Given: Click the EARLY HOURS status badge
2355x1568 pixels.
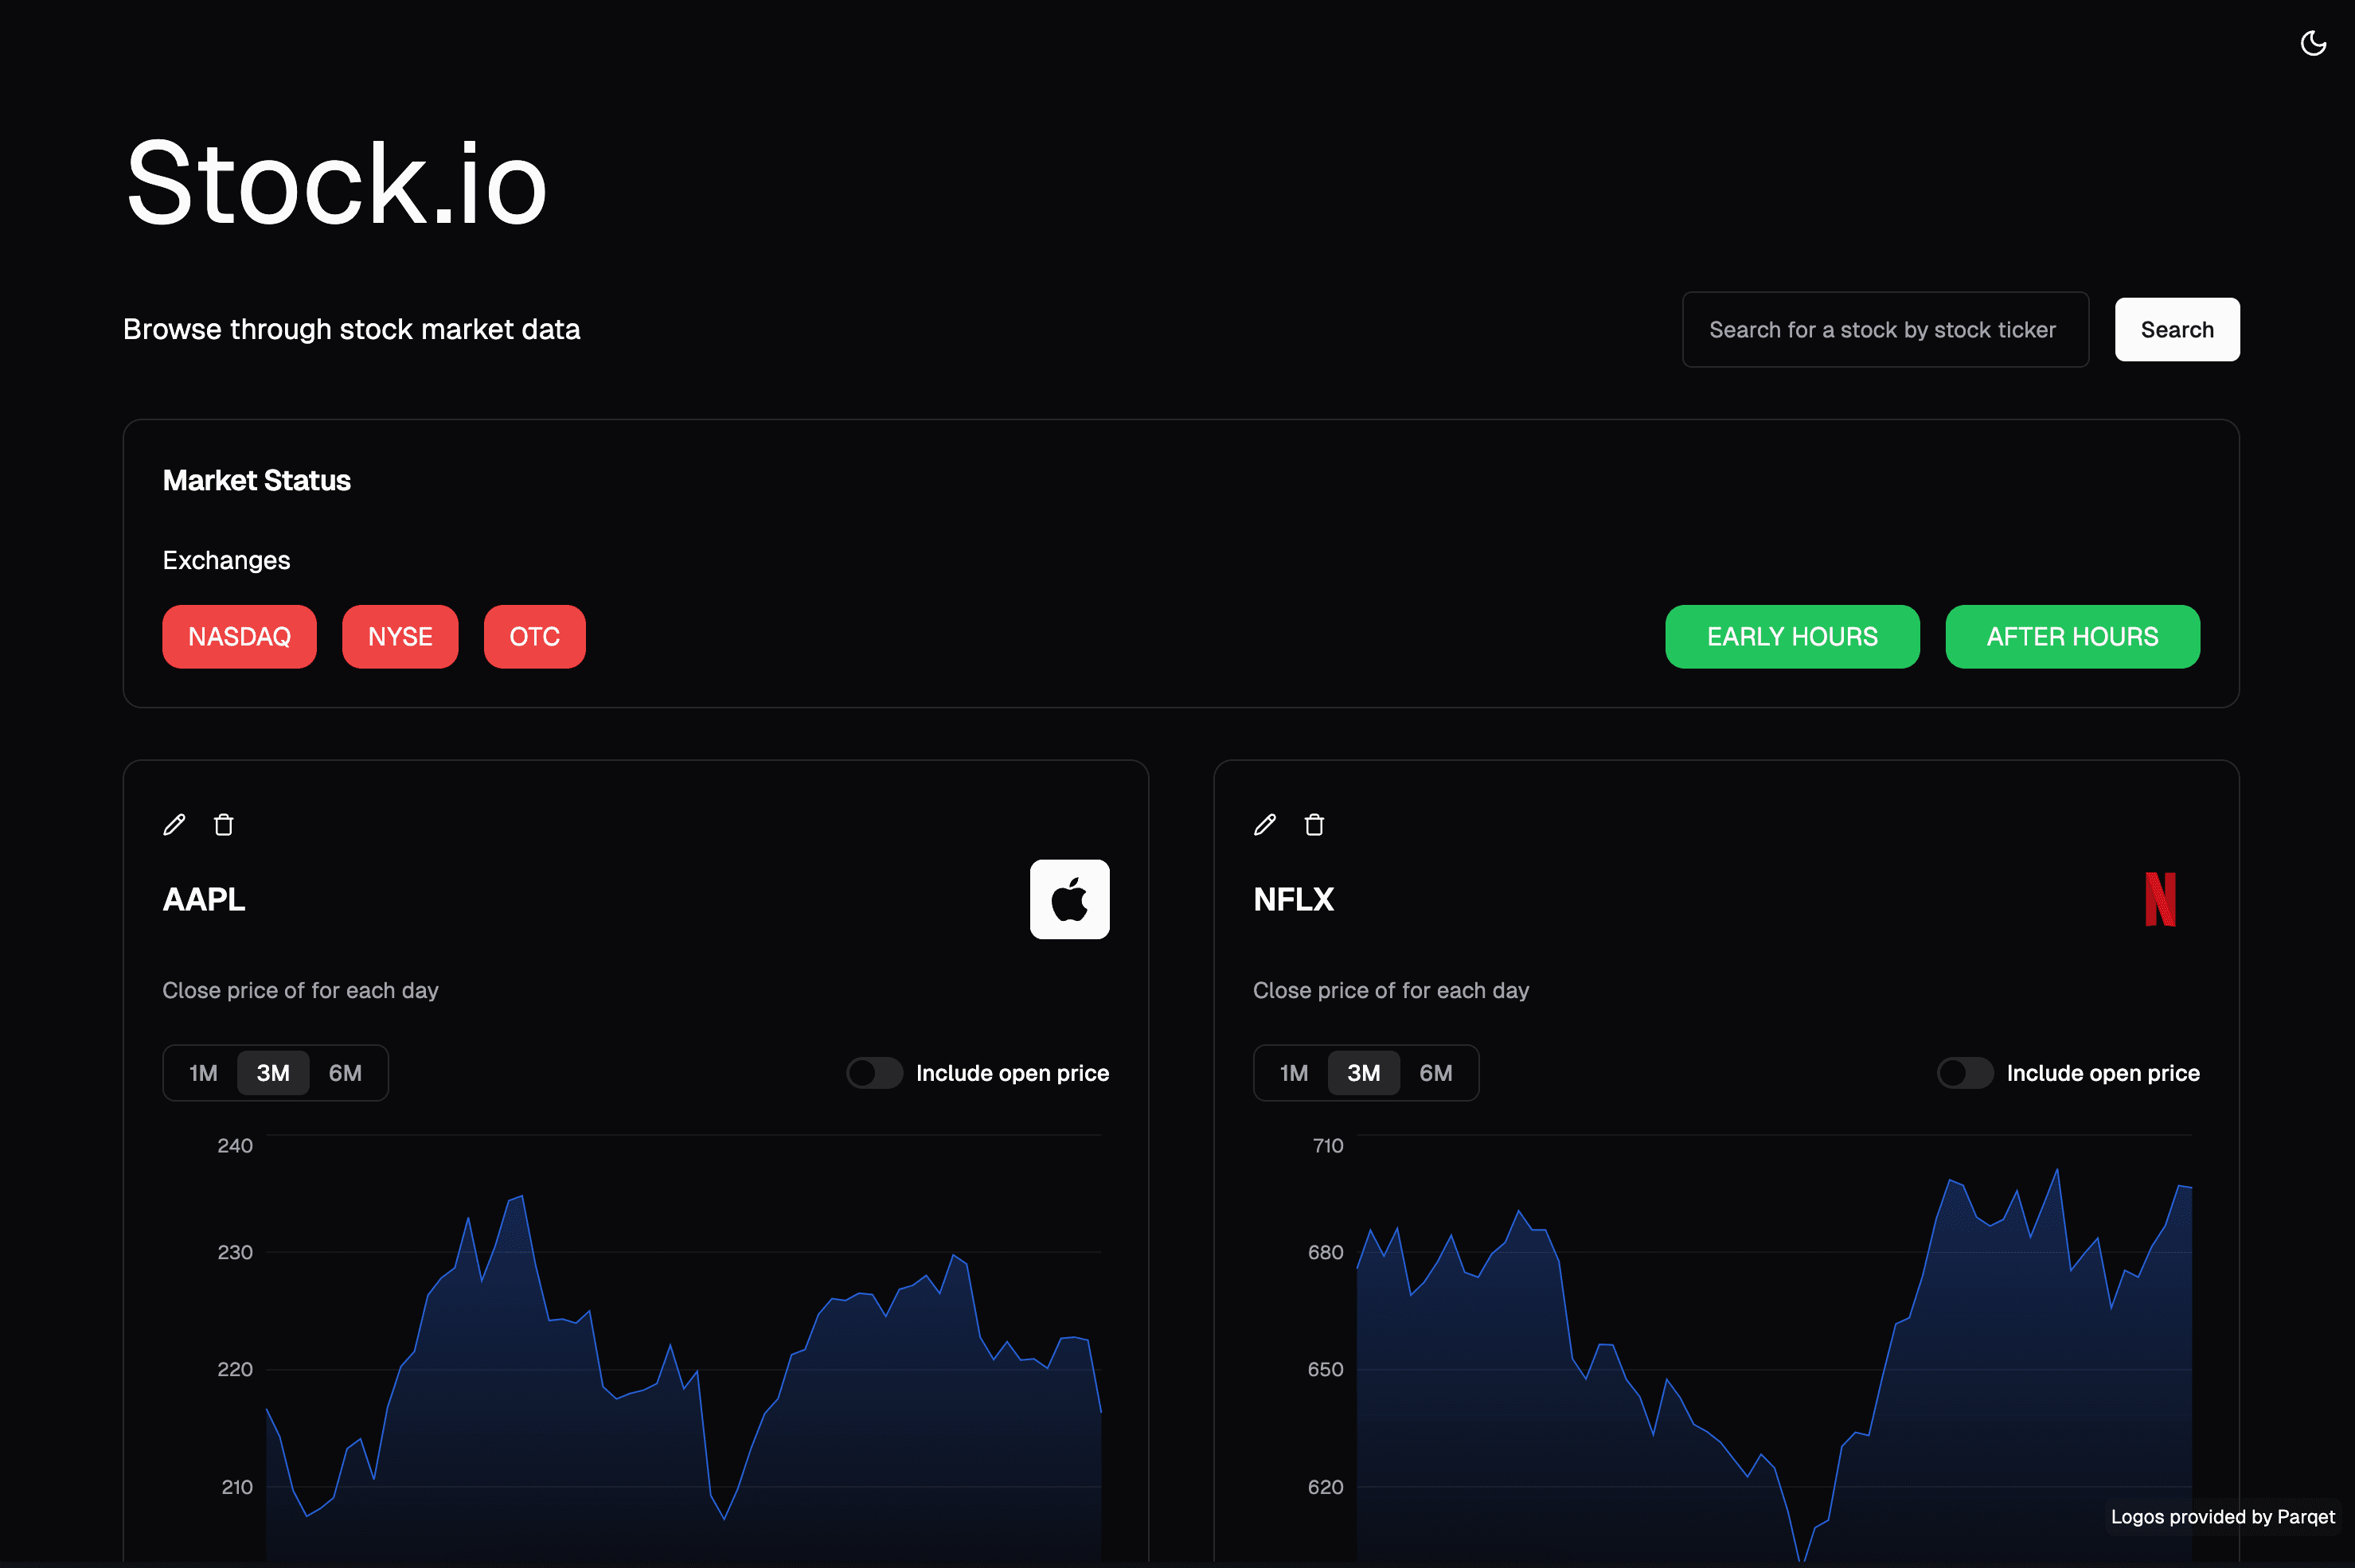Looking at the screenshot, I should click(1792, 637).
